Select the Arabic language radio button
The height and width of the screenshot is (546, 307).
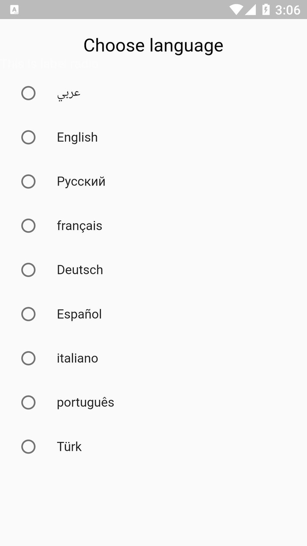pos(28,93)
